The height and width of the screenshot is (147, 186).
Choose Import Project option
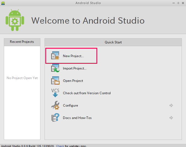tap(75, 68)
